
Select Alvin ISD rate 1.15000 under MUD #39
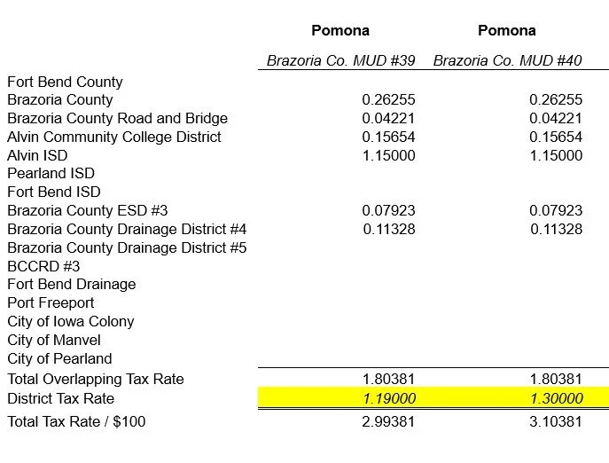coord(389,155)
